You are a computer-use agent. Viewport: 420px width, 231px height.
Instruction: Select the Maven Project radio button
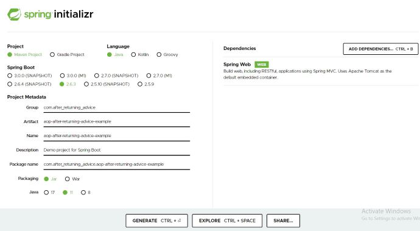pos(10,55)
